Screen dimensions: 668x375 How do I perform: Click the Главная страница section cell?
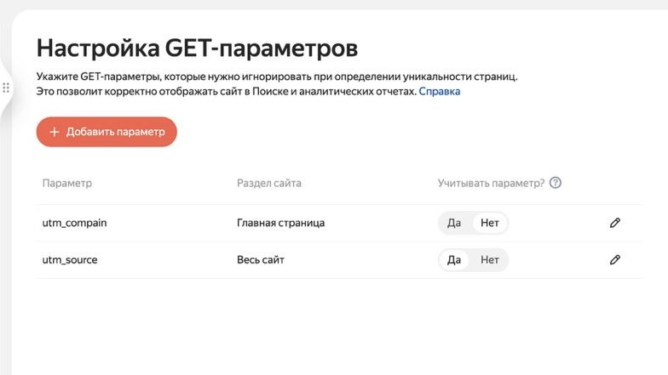[x=280, y=223]
